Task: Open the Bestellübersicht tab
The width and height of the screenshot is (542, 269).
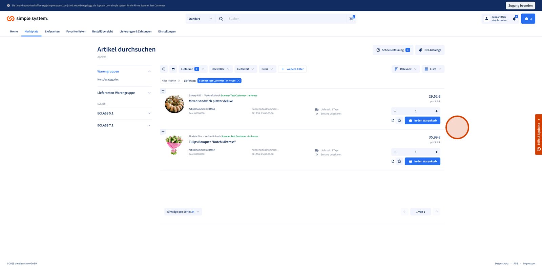Action: 102,32
